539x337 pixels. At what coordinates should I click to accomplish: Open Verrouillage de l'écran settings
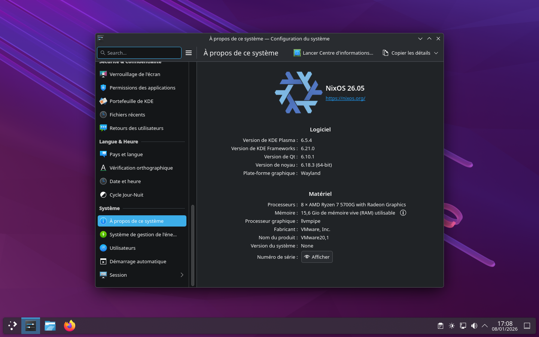coord(135,74)
